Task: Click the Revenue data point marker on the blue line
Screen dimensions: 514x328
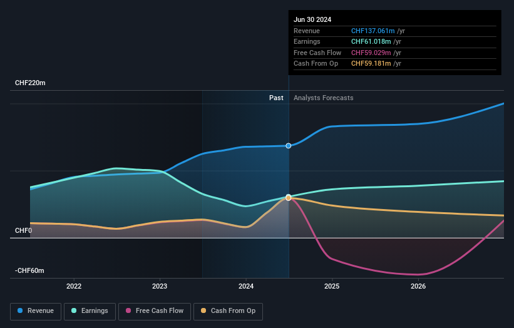Action: click(x=289, y=146)
